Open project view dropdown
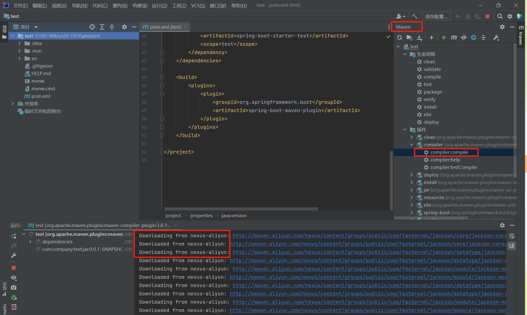This screenshot has height=315, width=527. point(36,27)
